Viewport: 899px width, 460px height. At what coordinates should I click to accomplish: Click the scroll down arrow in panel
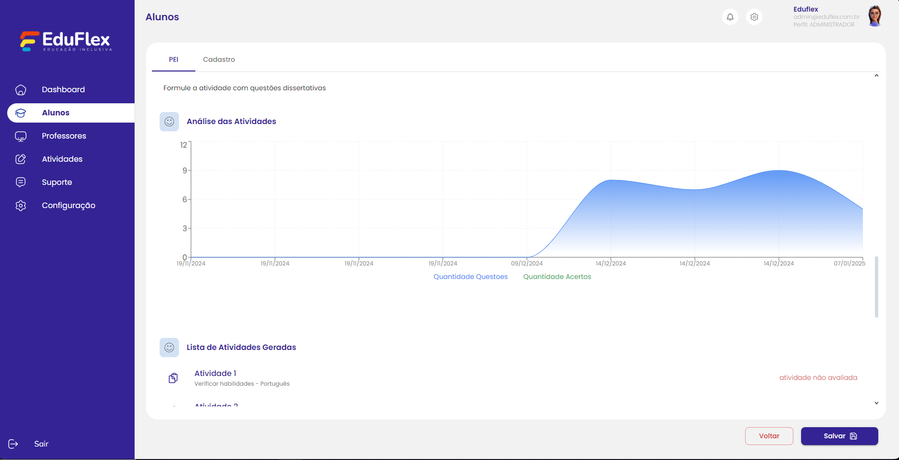coord(876,403)
